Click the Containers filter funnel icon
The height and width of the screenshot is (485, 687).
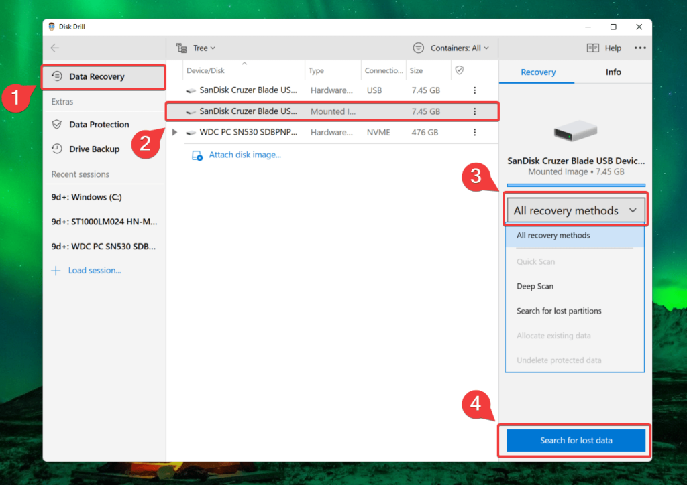(419, 48)
